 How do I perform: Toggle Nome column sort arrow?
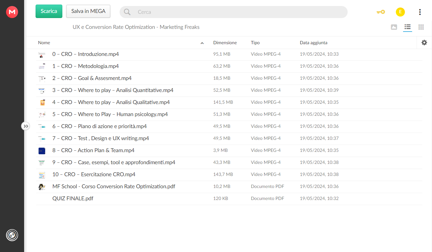(x=202, y=43)
